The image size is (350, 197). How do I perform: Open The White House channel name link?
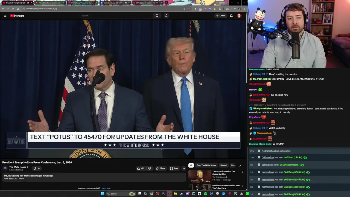tap(18, 167)
